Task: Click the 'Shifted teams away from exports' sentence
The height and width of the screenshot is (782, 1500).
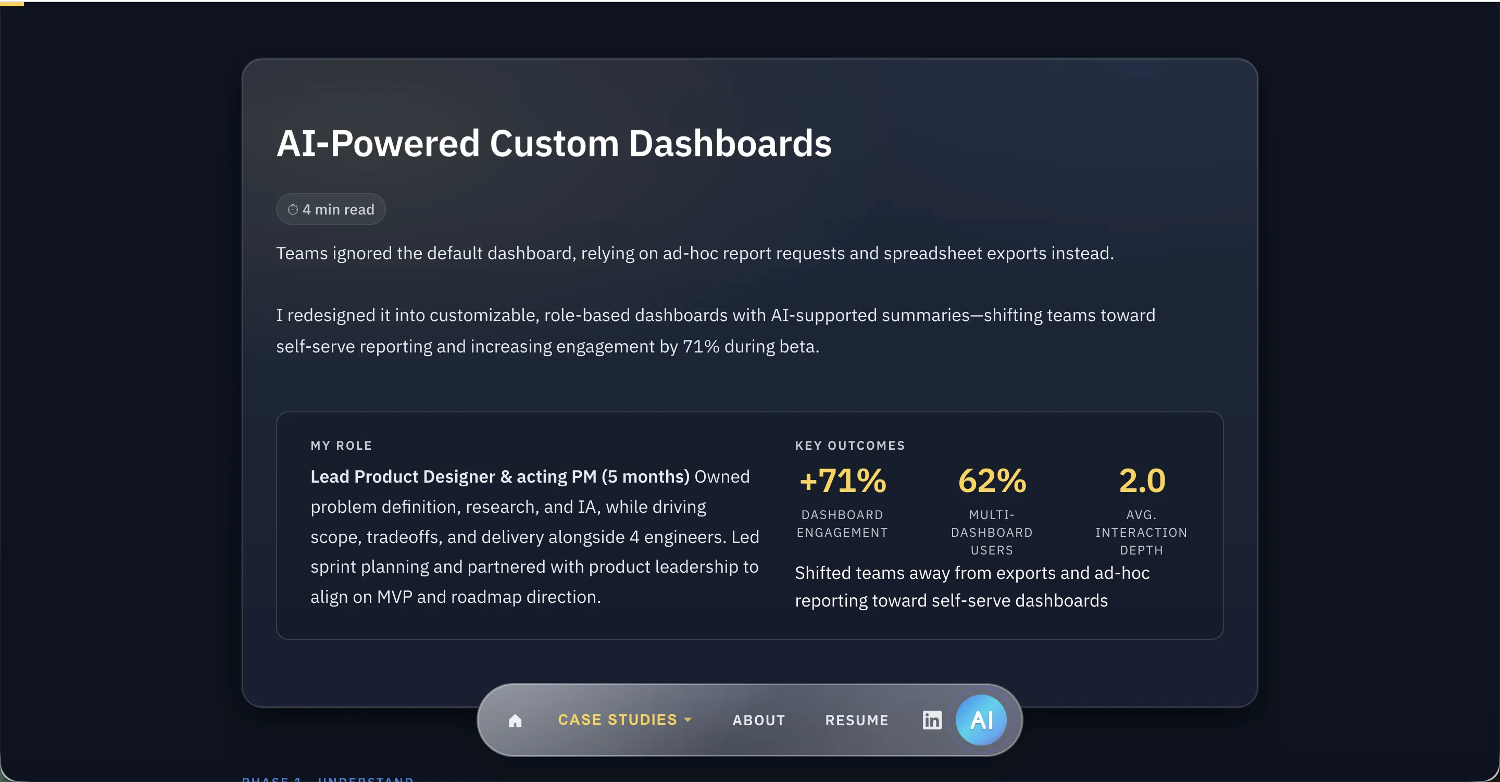Action: coord(972,586)
